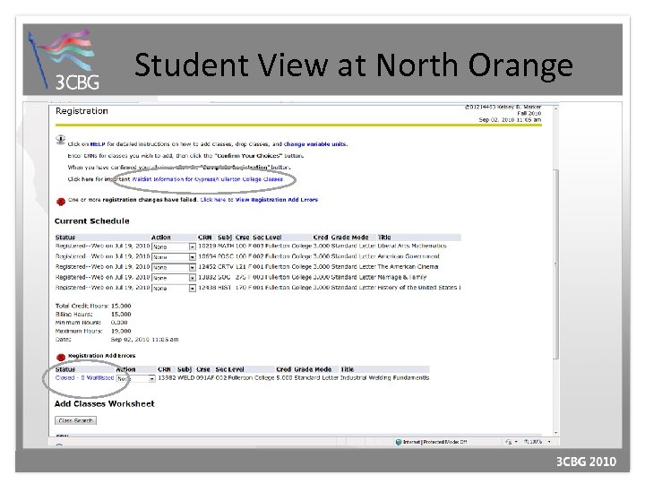Click the title Liberal Arts Mathematics
Viewport: 645px width, 484px height.
click(412, 246)
